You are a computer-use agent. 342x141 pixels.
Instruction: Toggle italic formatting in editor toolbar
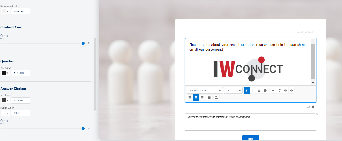pos(253,90)
